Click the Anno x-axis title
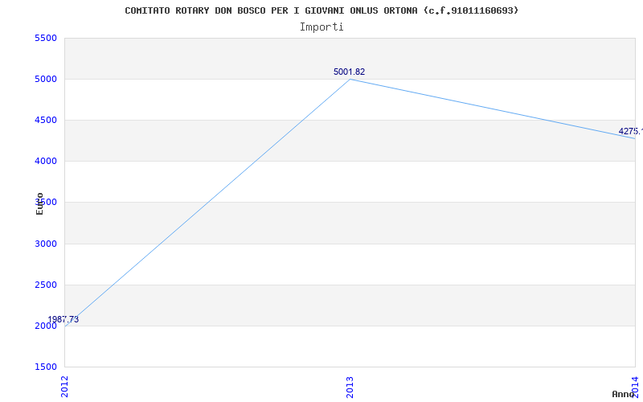This screenshot has height=402, width=643. (x=624, y=394)
